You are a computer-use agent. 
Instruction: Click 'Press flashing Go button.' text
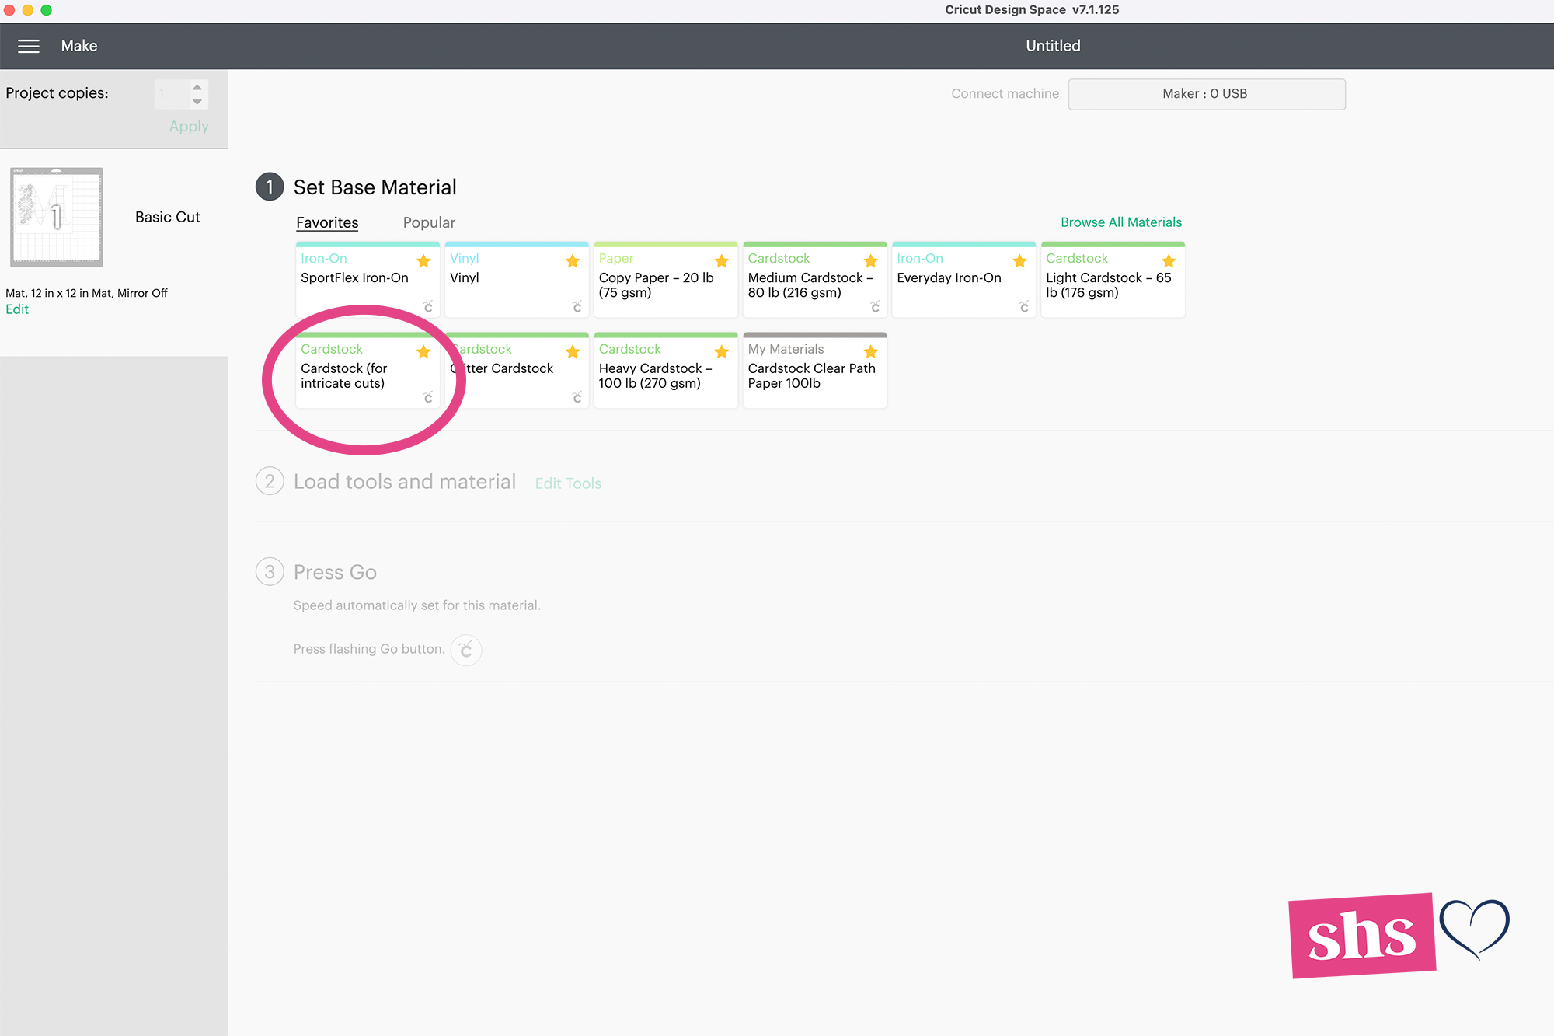369,649
